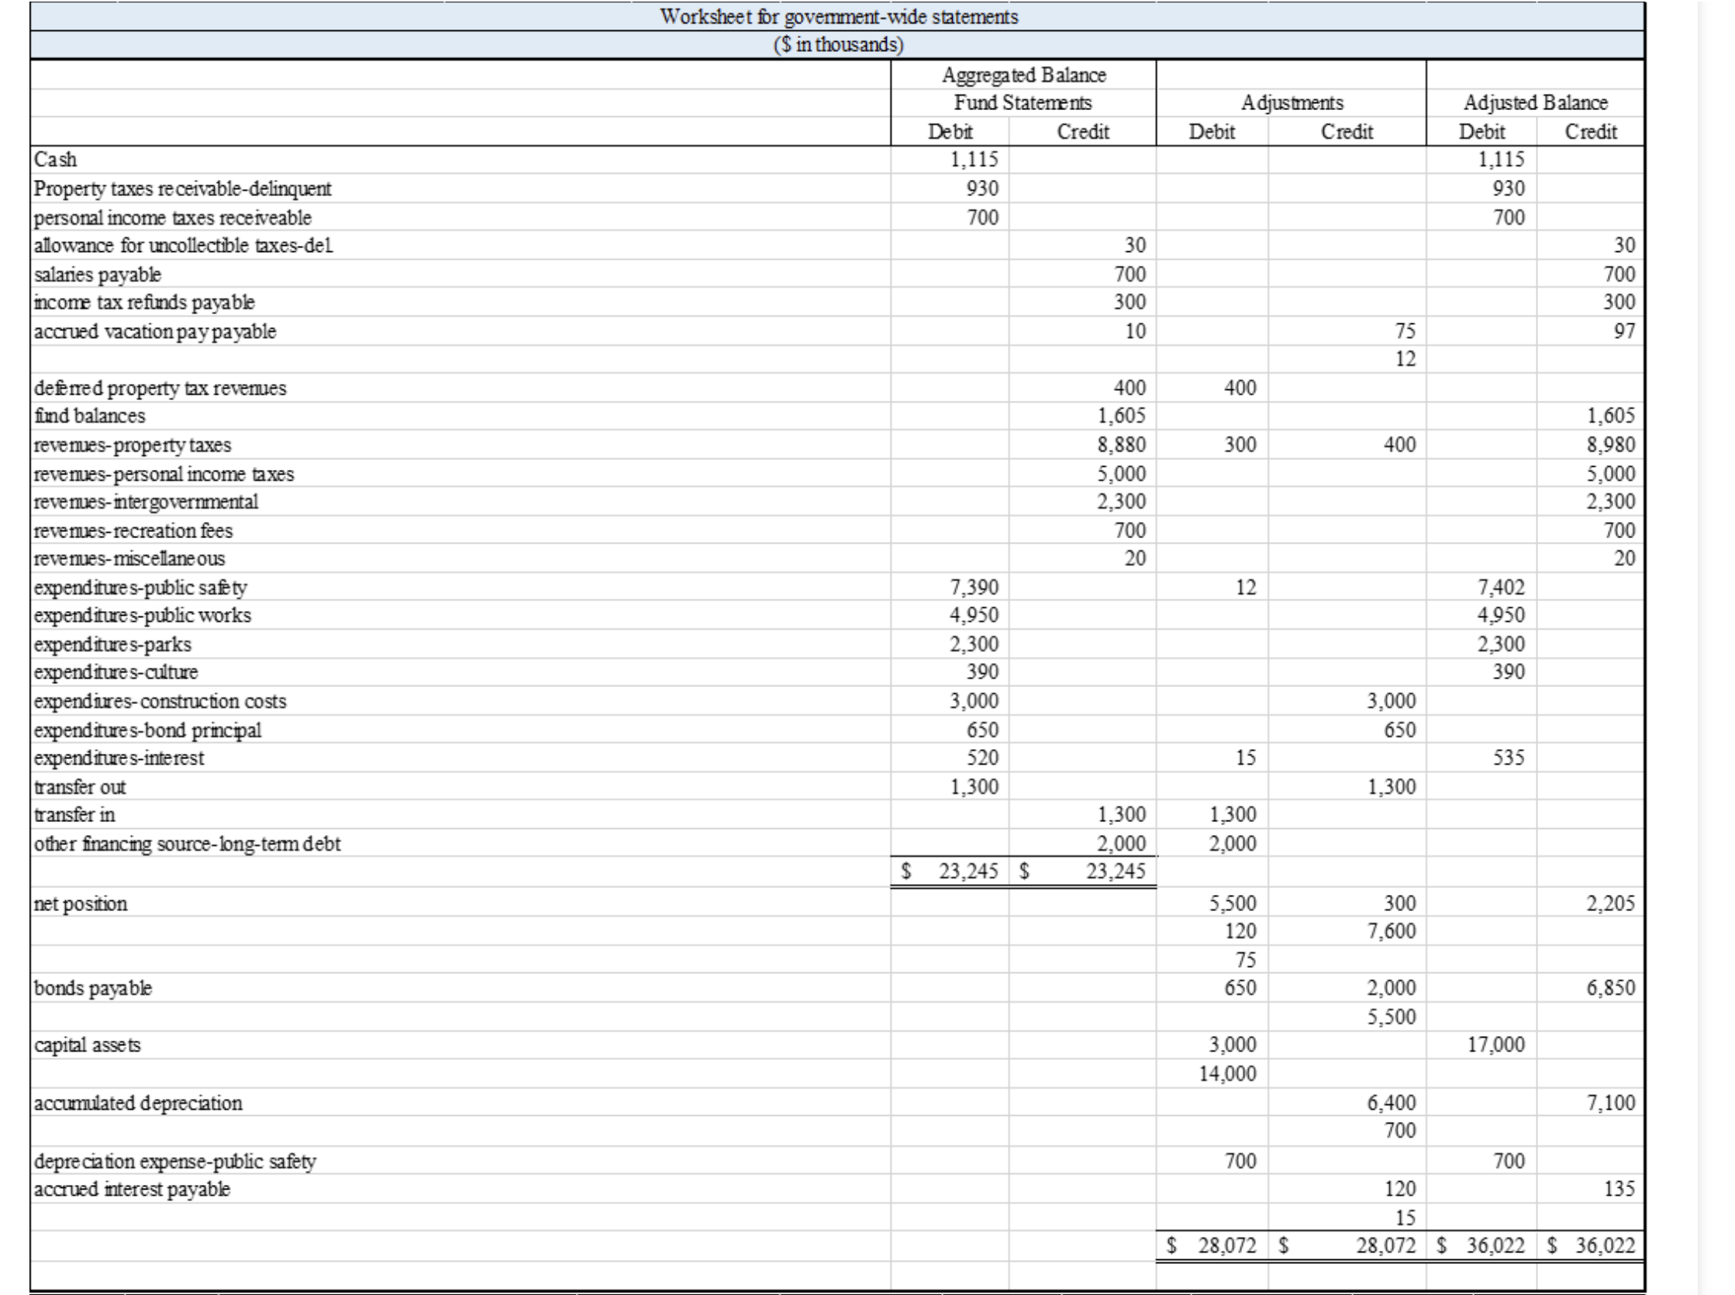
Task: Click the "Adjusted Balance" header cell
Action: (x=1534, y=102)
